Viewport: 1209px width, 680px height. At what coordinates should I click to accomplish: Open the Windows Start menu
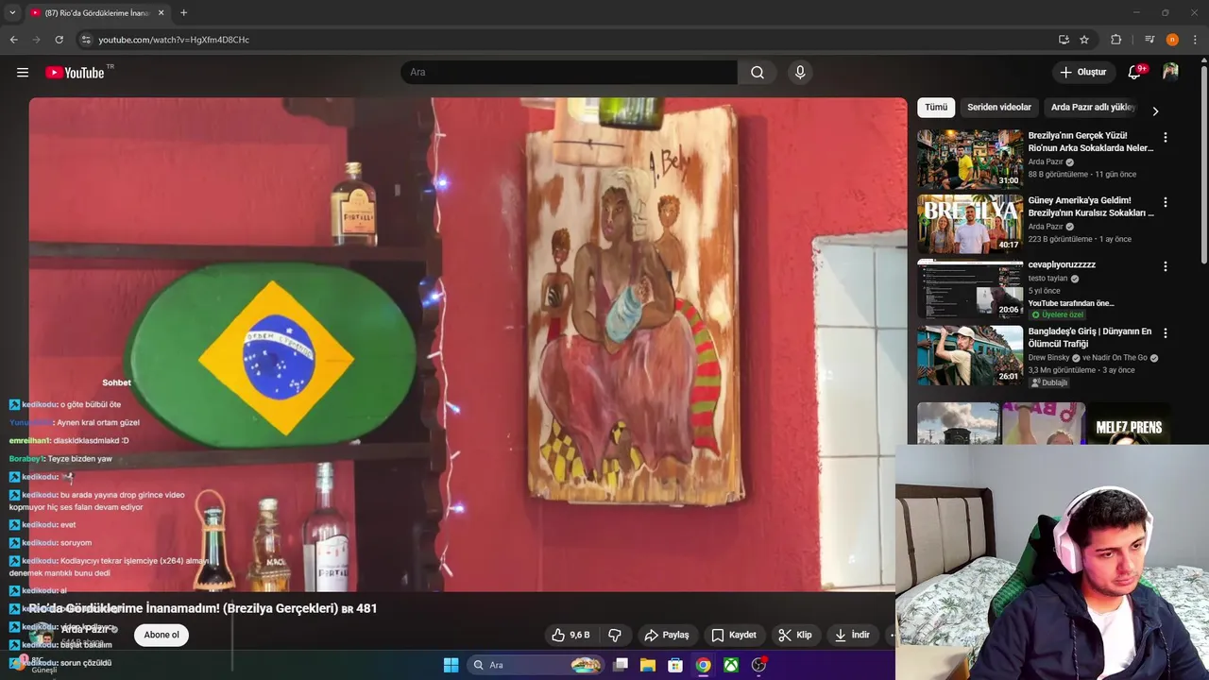pyautogui.click(x=451, y=665)
